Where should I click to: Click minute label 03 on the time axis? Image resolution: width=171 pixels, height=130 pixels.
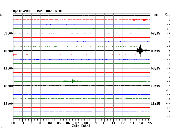41,123
